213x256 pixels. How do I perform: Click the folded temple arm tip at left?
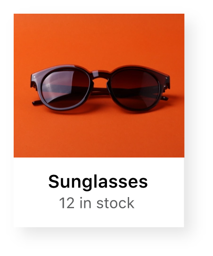35,103
